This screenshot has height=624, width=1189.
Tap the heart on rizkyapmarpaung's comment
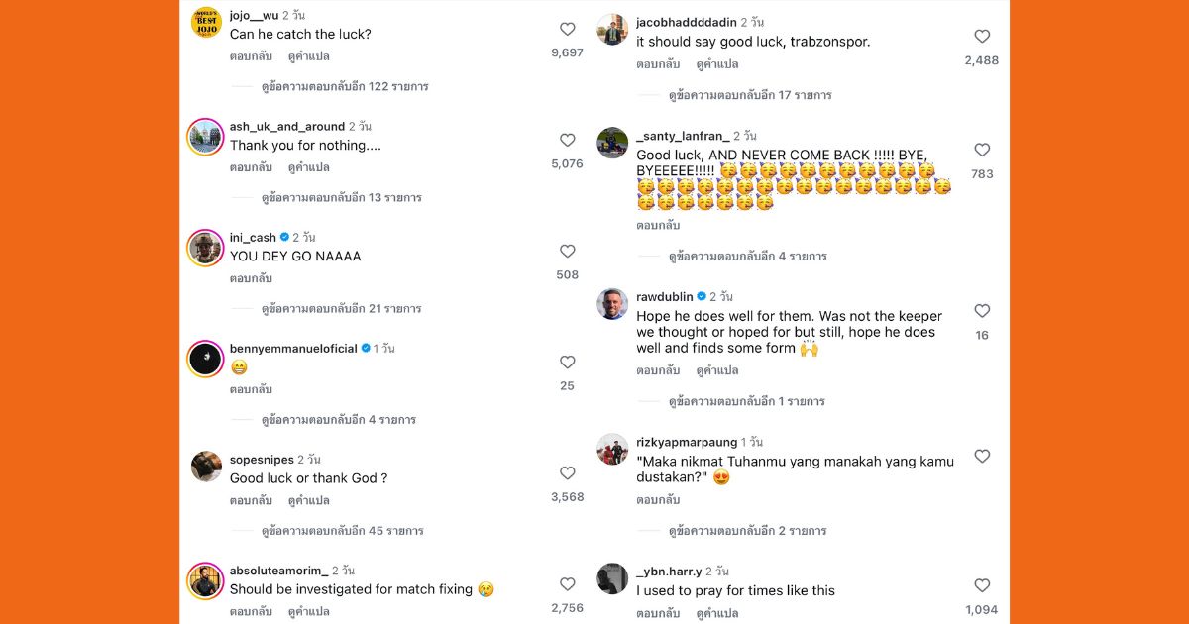tap(982, 457)
